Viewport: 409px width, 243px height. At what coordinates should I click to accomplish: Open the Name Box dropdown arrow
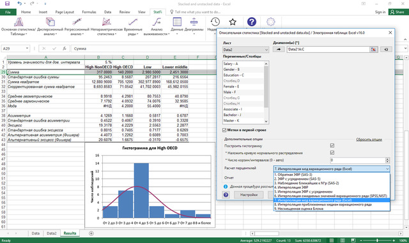tap(27, 48)
